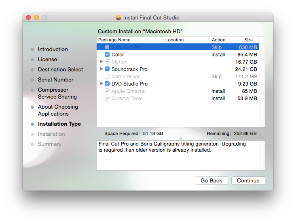Toggle the Soundtrack Pro checkbox

pos(107,69)
